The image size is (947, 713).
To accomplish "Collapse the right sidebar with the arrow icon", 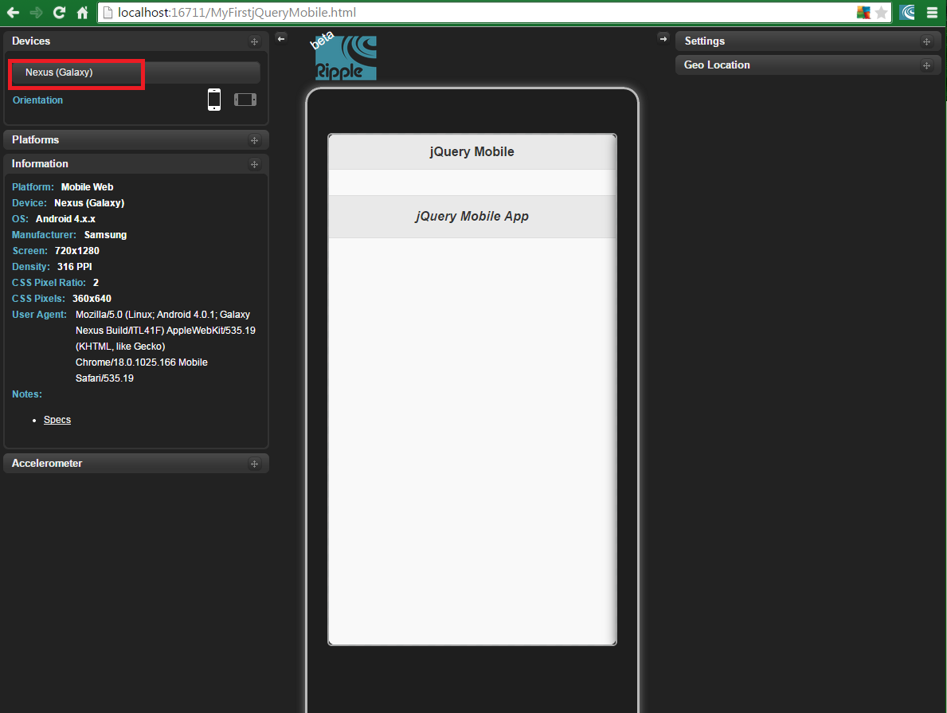I will click(x=663, y=37).
